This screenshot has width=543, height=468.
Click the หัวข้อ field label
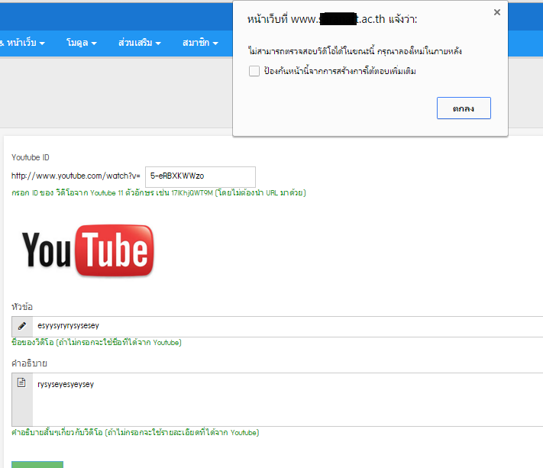tap(22, 307)
